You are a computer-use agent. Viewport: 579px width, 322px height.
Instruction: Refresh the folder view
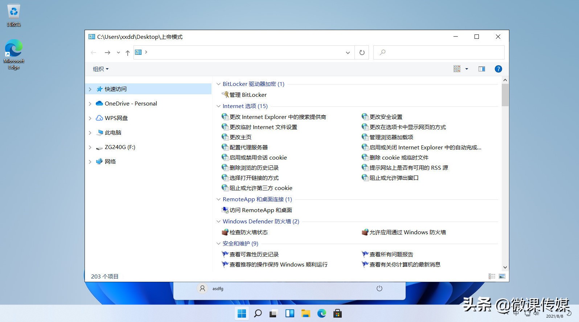pyautogui.click(x=362, y=53)
